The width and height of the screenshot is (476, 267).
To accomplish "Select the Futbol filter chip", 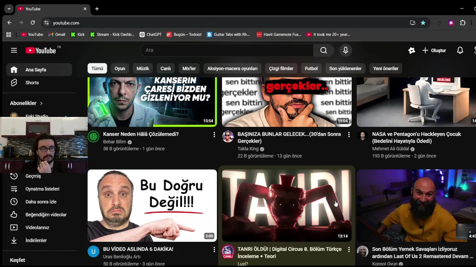I will pos(311,69).
